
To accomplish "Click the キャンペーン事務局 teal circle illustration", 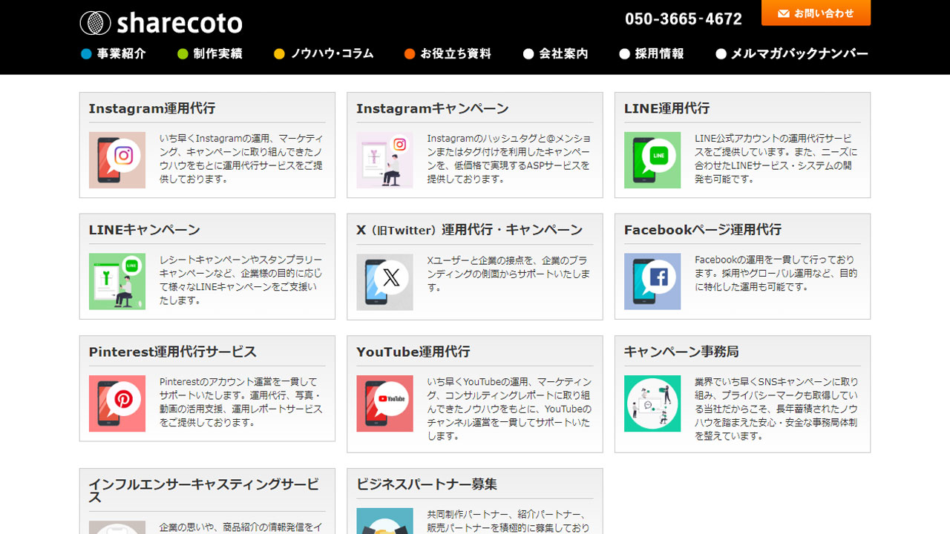I will (652, 403).
